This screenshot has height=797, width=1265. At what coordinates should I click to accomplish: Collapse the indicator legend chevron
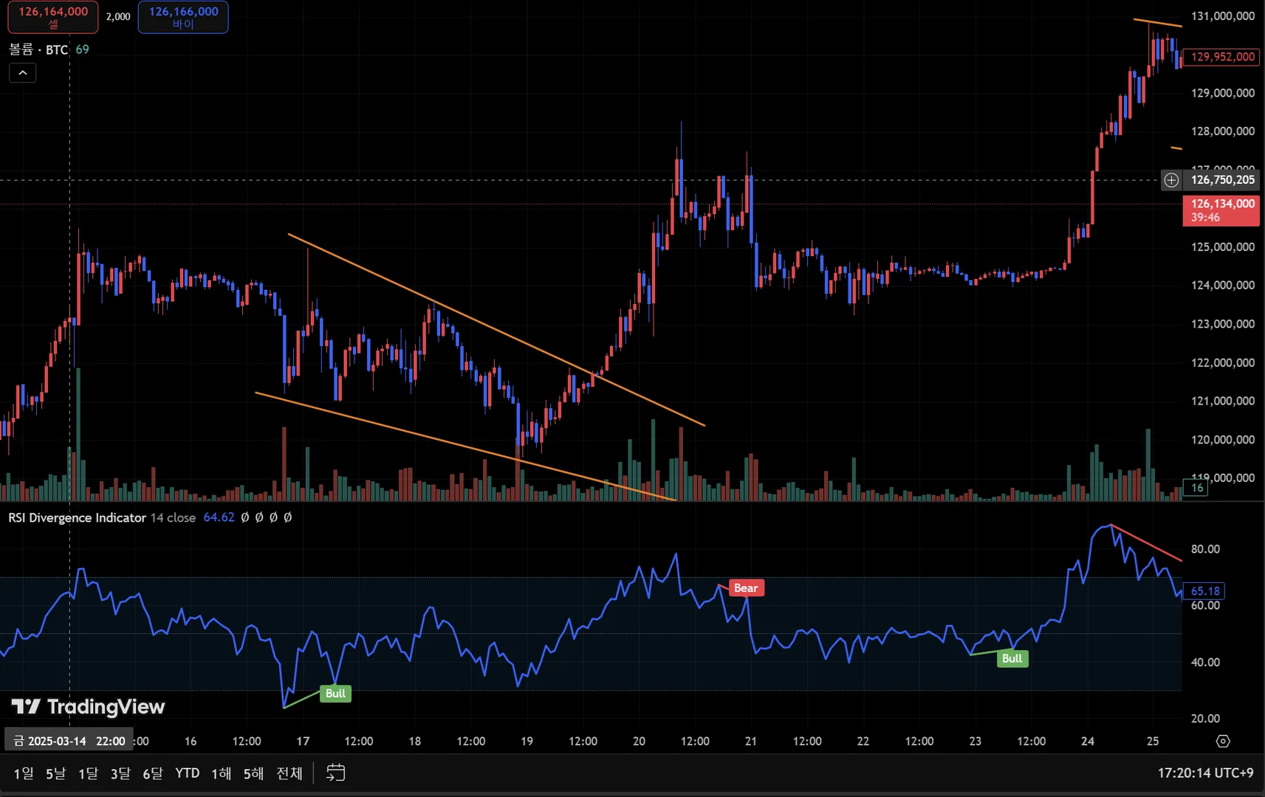coord(22,72)
